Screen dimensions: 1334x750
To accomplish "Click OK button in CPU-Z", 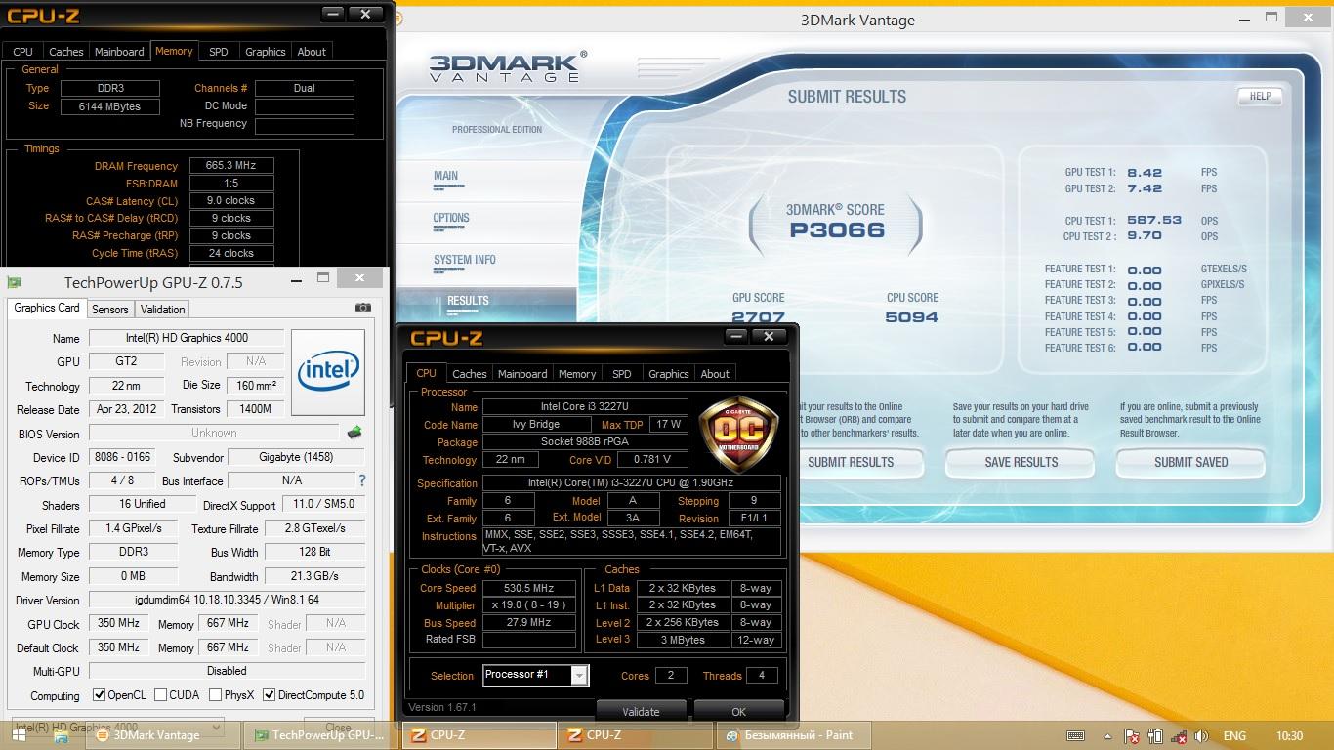I will click(x=739, y=711).
